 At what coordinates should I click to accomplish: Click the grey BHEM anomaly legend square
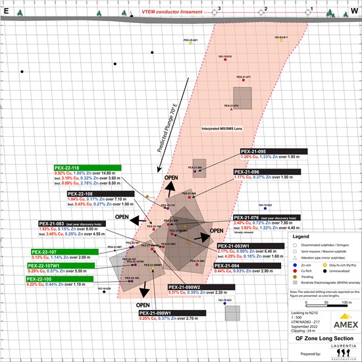coord(295,282)
